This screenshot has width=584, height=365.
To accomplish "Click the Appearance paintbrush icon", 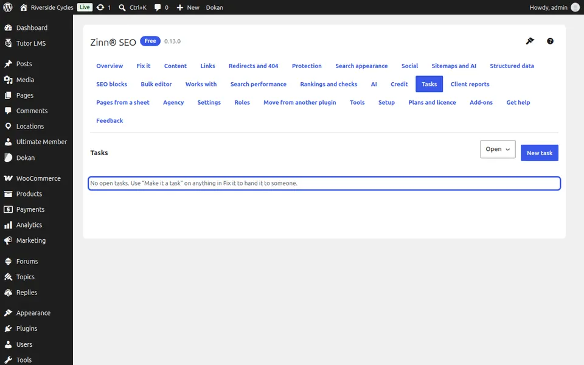I will [8, 313].
